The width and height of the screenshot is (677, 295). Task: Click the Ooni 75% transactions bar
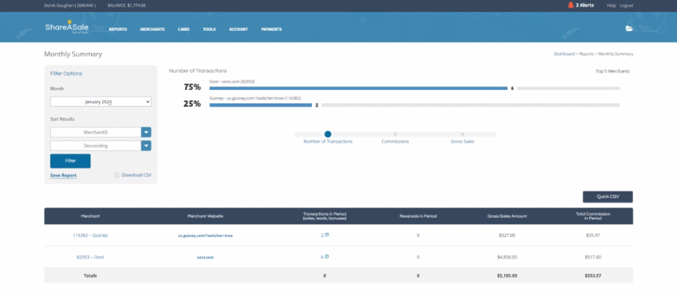(x=358, y=88)
